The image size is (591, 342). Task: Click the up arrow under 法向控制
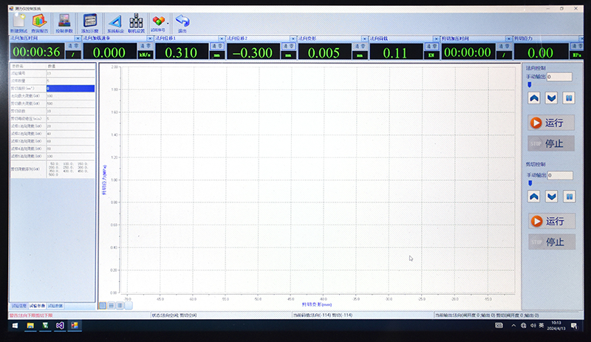[534, 98]
